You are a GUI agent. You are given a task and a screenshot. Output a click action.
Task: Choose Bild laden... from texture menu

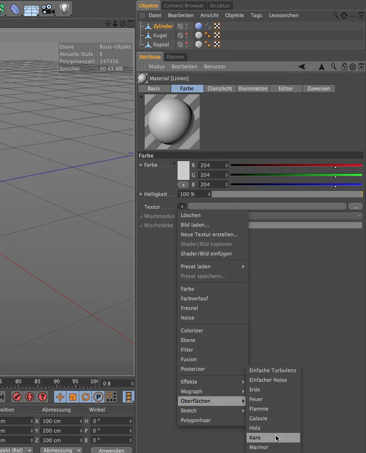pos(195,225)
